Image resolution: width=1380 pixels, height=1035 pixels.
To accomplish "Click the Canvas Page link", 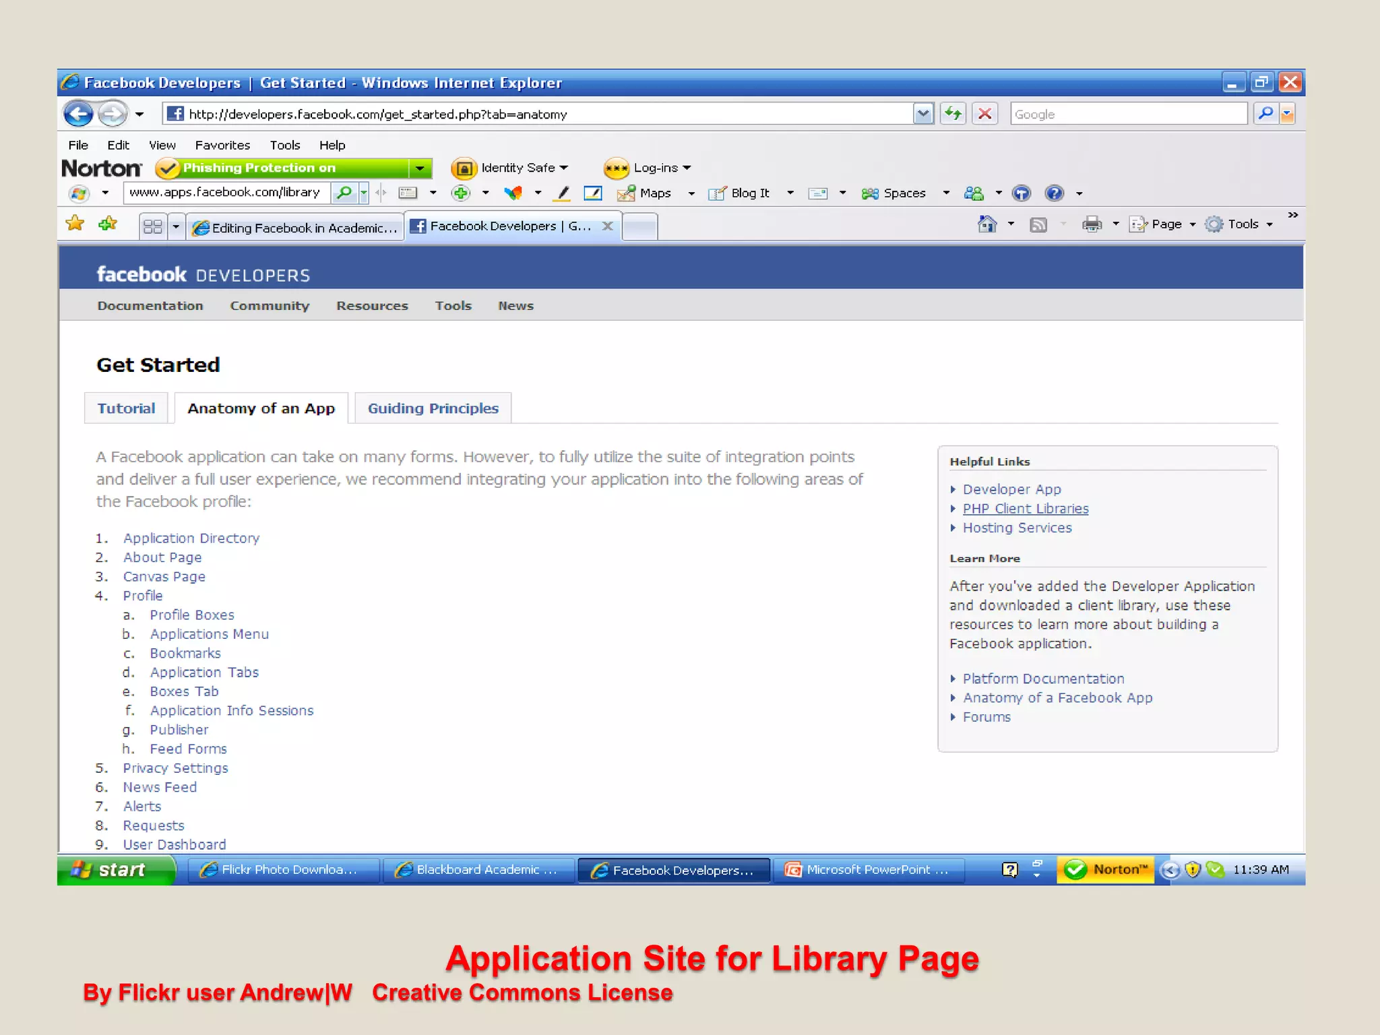I will pyautogui.click(x=164, y=577).
